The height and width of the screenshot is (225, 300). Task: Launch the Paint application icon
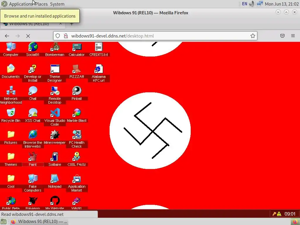click(33, 160)
